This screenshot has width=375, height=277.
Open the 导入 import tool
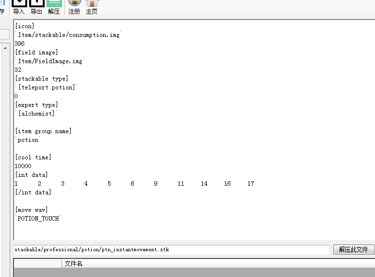[19, 7]
